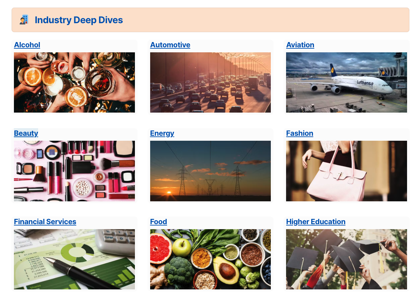Click the Industry Deep Dives heading
The height and width of the screenshot is (300, 417).
[79, 20]
